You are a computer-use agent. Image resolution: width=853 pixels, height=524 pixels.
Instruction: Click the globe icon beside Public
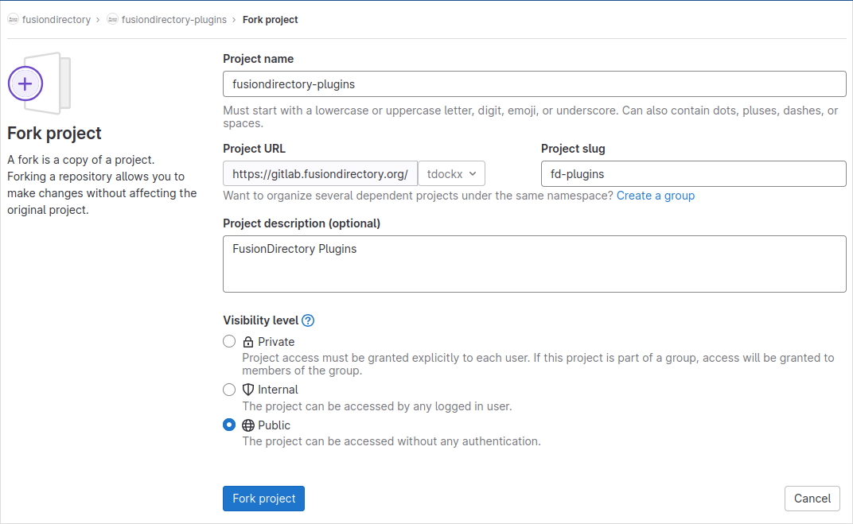(248, 425)
